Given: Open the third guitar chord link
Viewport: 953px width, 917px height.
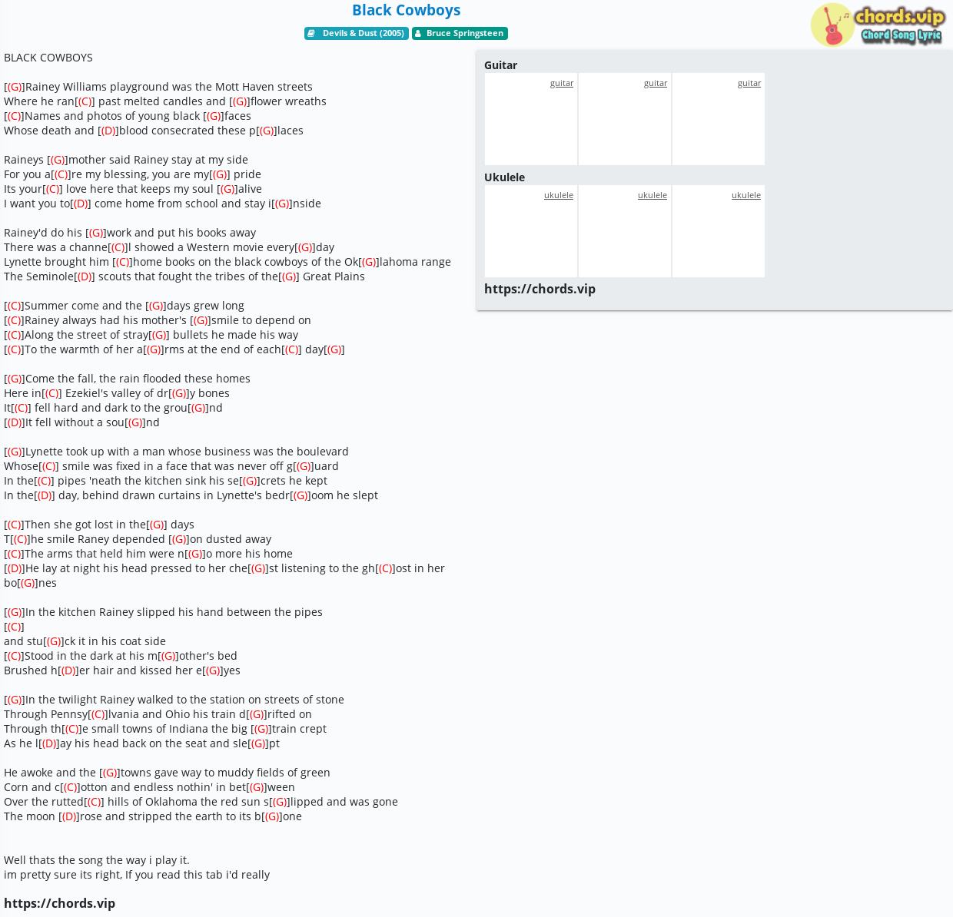Looking at the screenshot, I should [x=749, y=83].
